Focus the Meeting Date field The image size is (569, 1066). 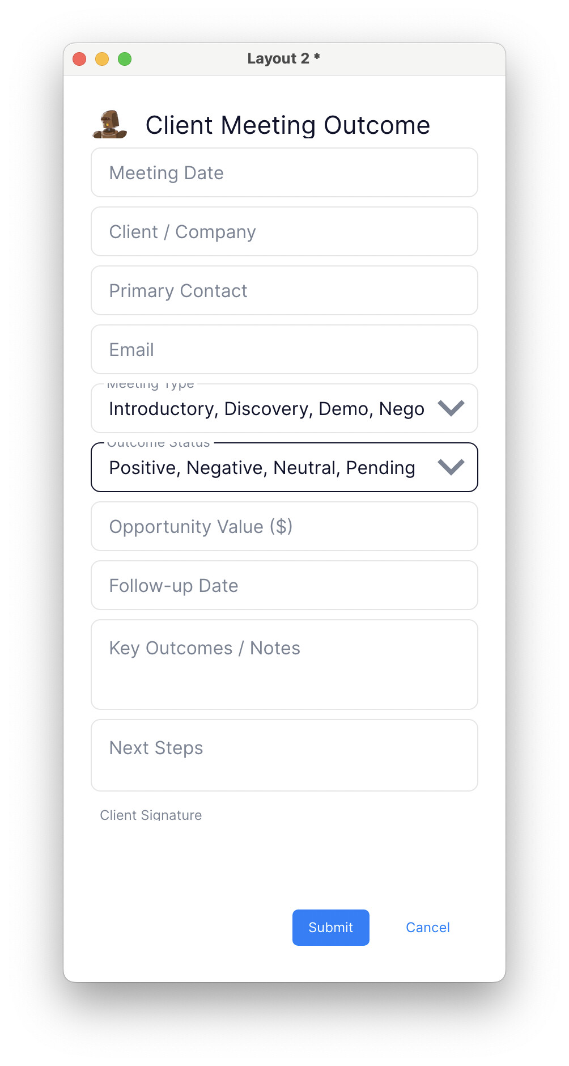pyautogui.click(x=284, y=173)
